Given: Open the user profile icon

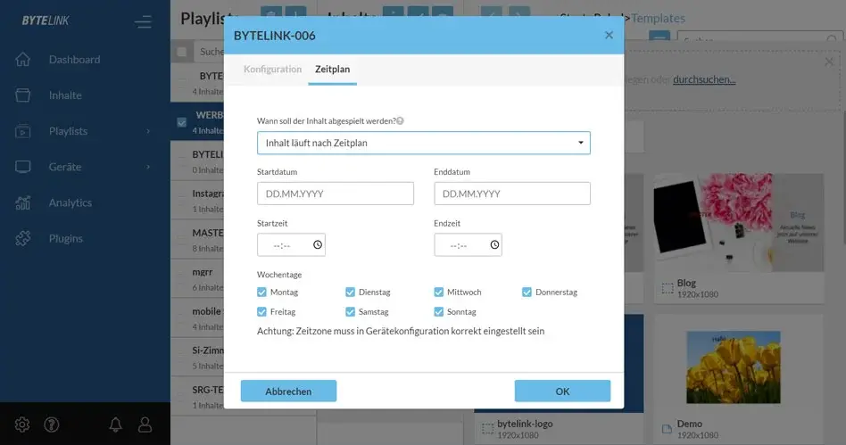Looking at the screenshot, I should pos(145,425).
